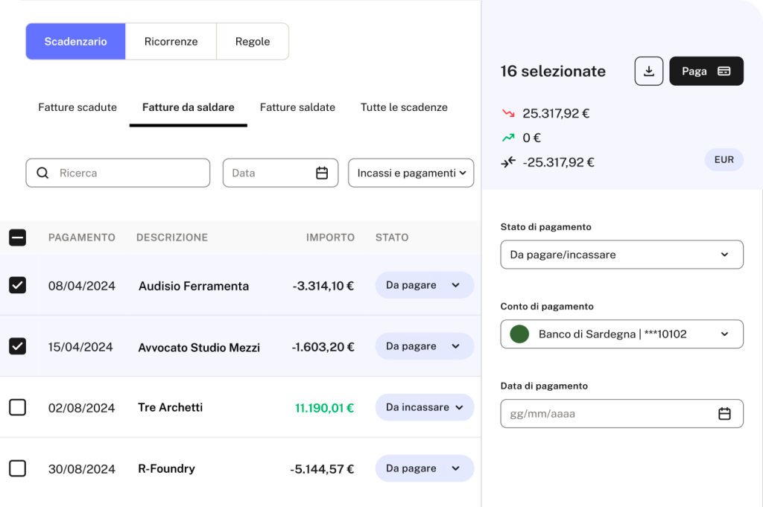Click the green upward trend icon

click(508, 138)
